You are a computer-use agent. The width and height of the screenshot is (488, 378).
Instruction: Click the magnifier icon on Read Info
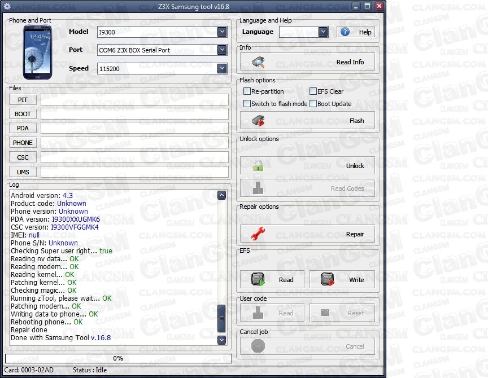pyautogui.click(x=258, y=62)
